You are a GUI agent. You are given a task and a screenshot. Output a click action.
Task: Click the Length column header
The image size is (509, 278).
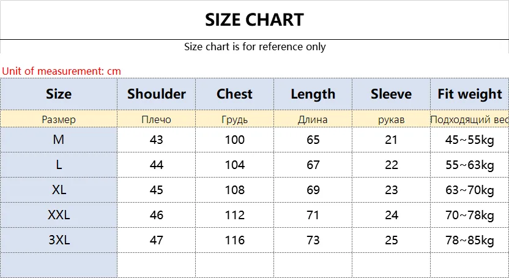pyautogui.click(x=313, y=94)
